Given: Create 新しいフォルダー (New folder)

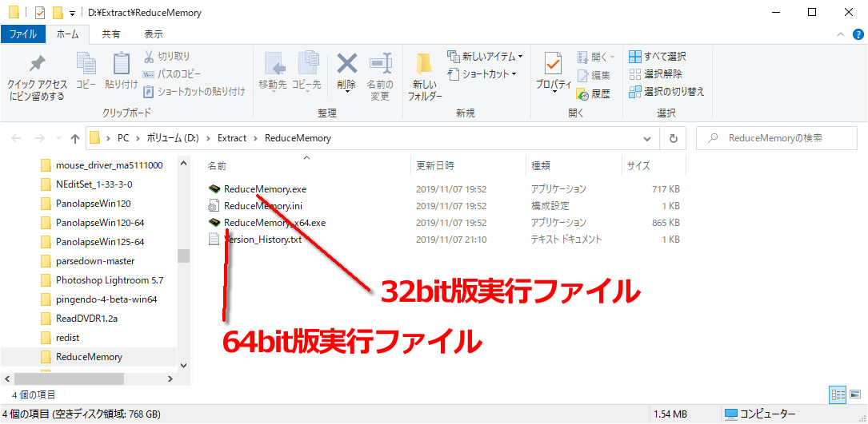Looking at the screenshot, I should [x=425, y=77].
